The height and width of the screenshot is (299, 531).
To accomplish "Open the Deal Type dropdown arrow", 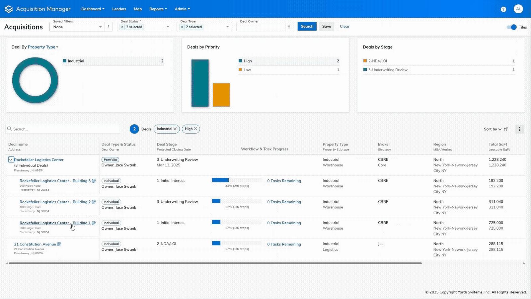I will pos(227,27).
